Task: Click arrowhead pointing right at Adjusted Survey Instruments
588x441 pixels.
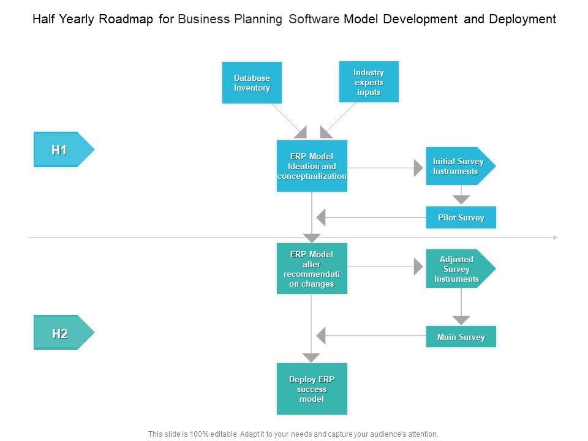Action: pyautogui.click(x=419, y=266)
